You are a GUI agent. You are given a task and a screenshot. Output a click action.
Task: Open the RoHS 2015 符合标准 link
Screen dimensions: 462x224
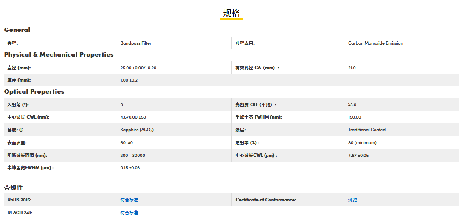coord(129,200)
